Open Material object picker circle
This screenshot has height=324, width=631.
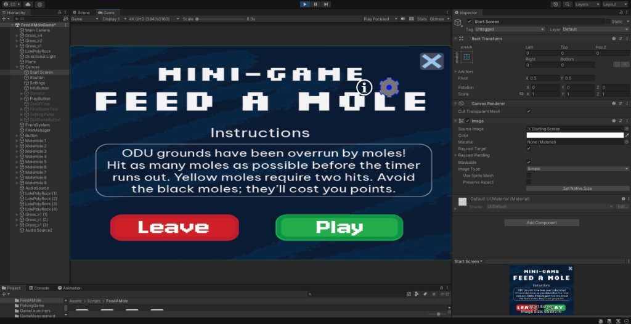tap(627, 142)
